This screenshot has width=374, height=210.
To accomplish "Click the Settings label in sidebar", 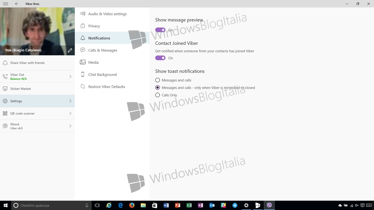I will 16,101.
